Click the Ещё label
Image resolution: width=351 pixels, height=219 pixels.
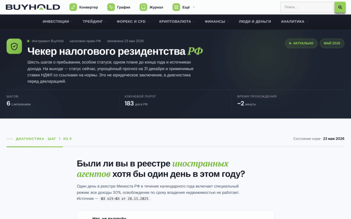186,7
